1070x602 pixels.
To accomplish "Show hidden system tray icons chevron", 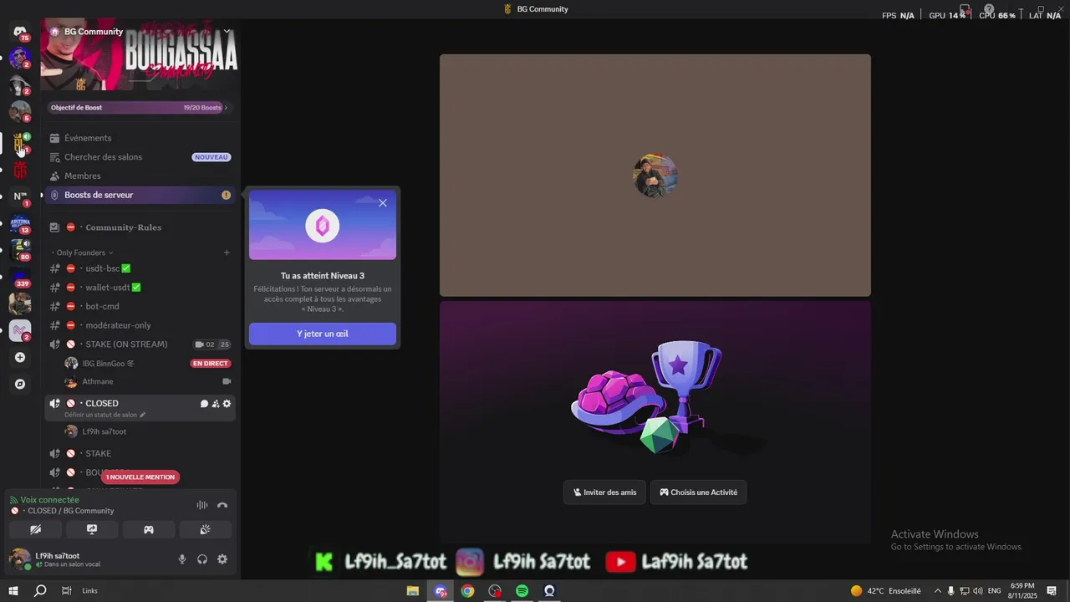I will [x=937, y=590].
